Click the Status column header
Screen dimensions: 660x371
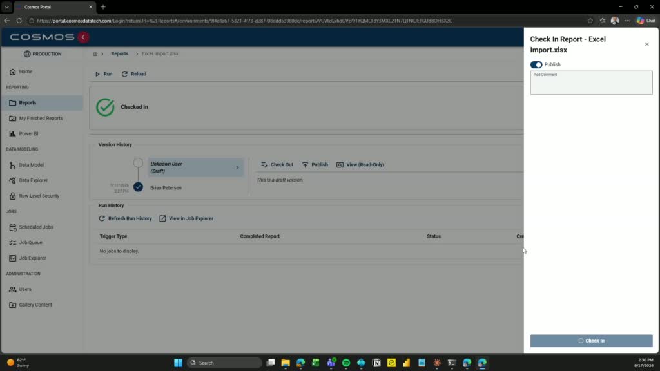coord(434,236)
